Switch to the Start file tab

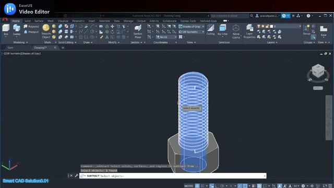(10, 48)
